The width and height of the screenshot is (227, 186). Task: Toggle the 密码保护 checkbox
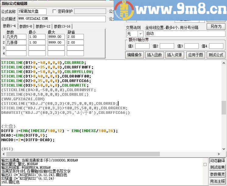(54, 11)
